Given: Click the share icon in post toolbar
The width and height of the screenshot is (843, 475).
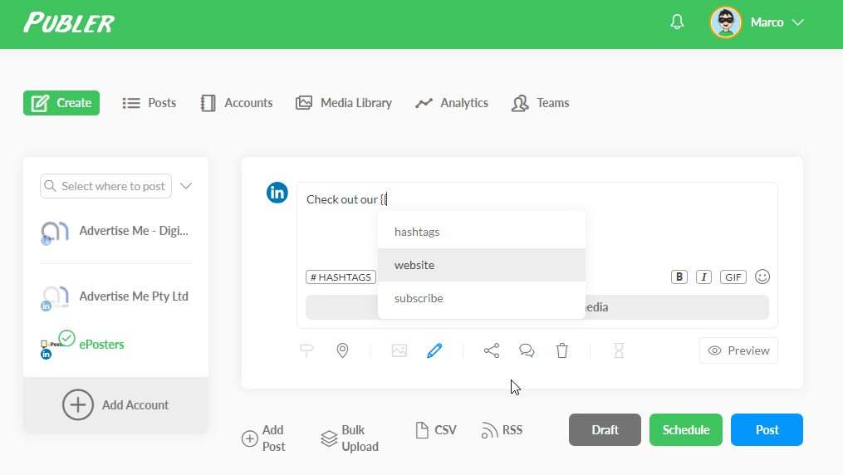Looking at the screenshot, I should click(x=492, y=351).
